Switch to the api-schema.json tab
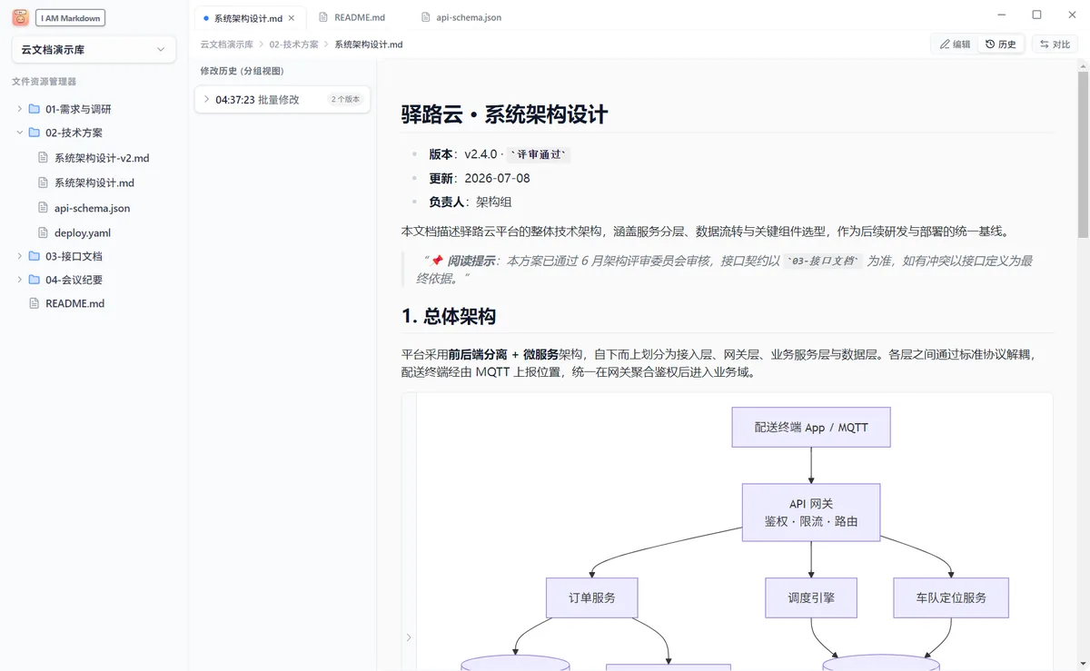 point(461,17)
